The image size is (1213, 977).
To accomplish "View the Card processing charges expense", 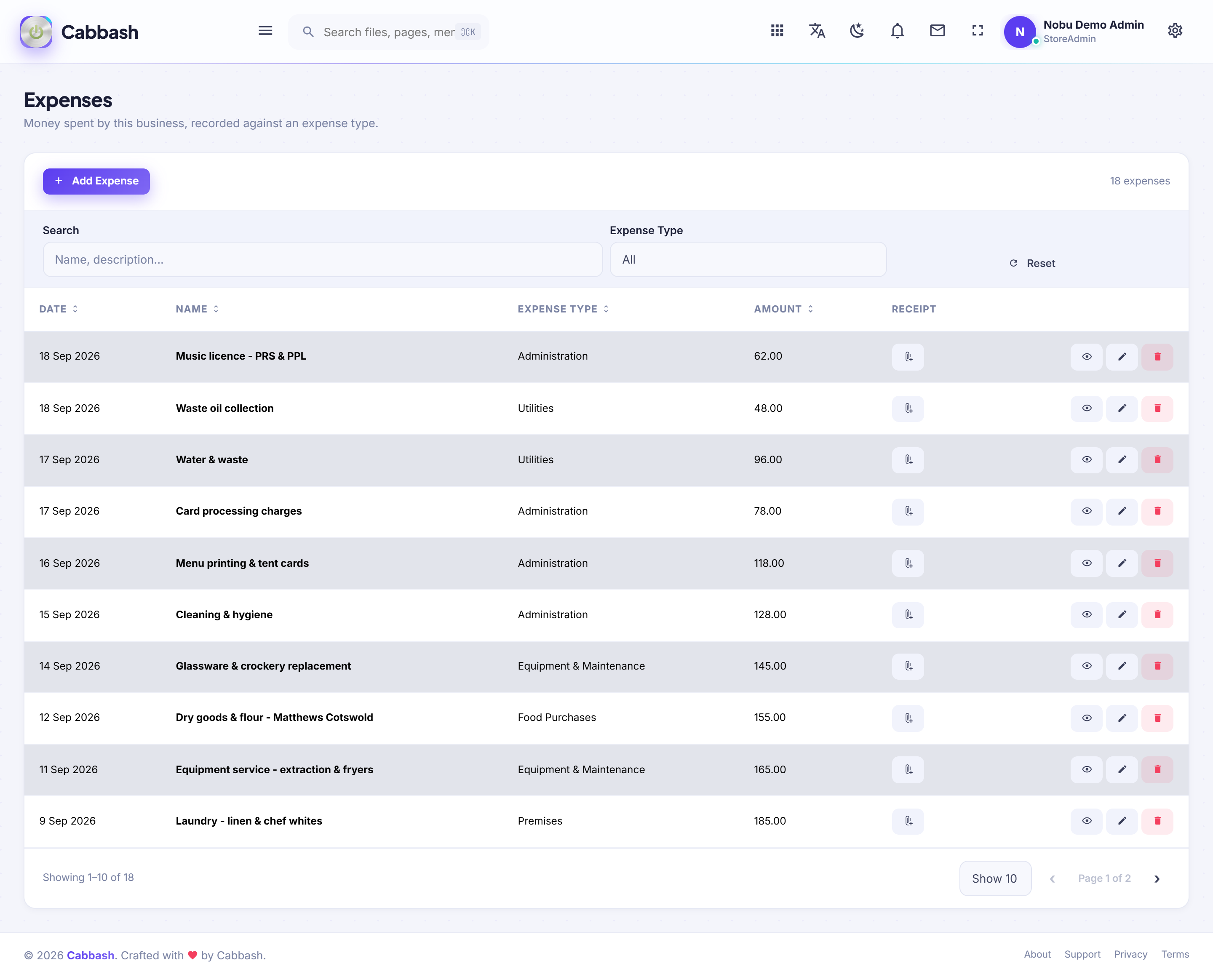I will point(1086,512).
